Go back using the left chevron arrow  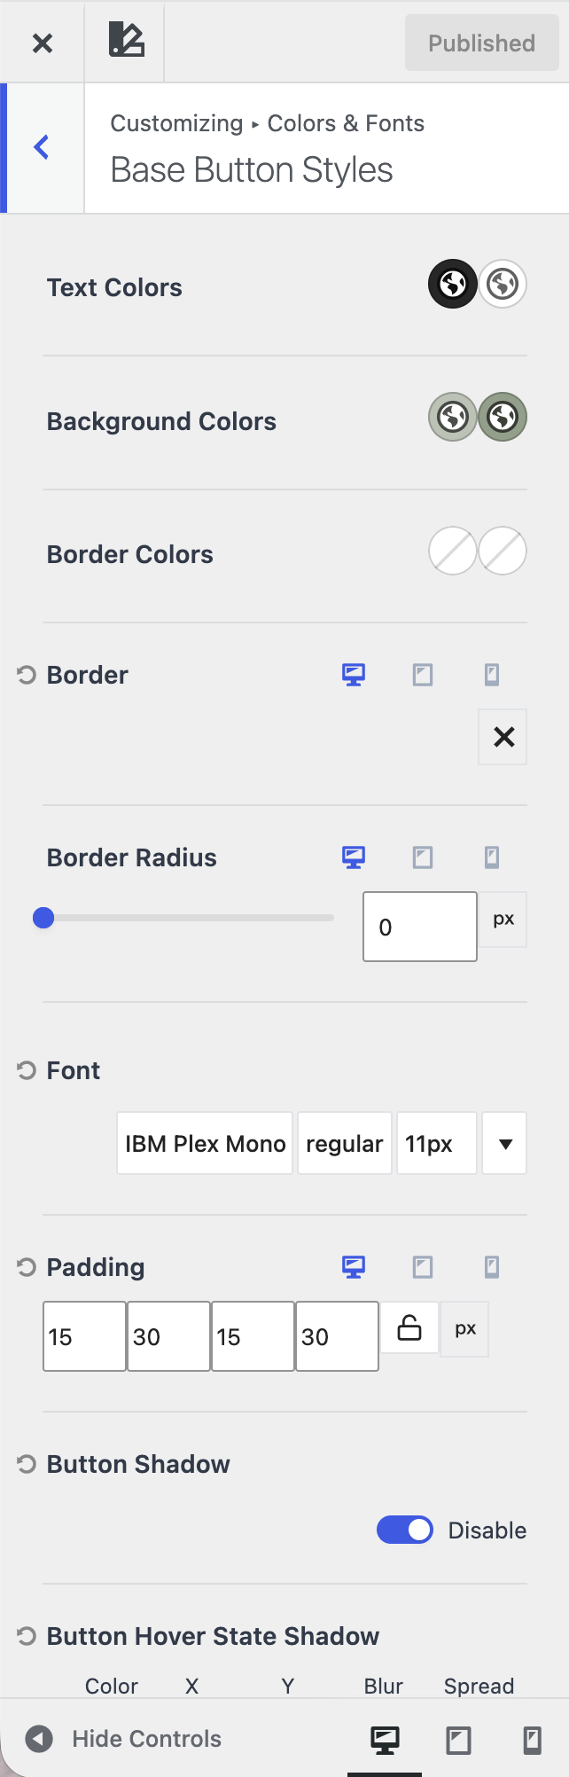coord(41,147)
